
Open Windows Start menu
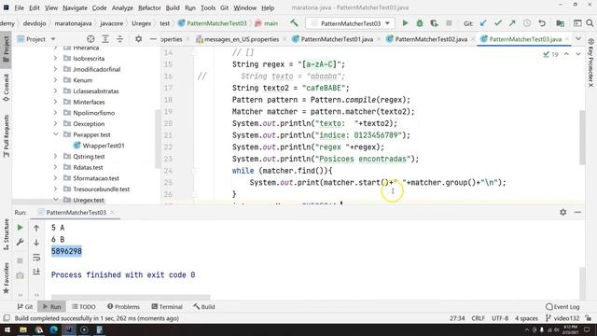coord(7,329)
